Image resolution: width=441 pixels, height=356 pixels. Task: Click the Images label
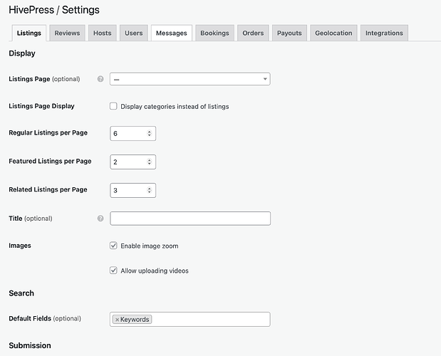(20, 246)
